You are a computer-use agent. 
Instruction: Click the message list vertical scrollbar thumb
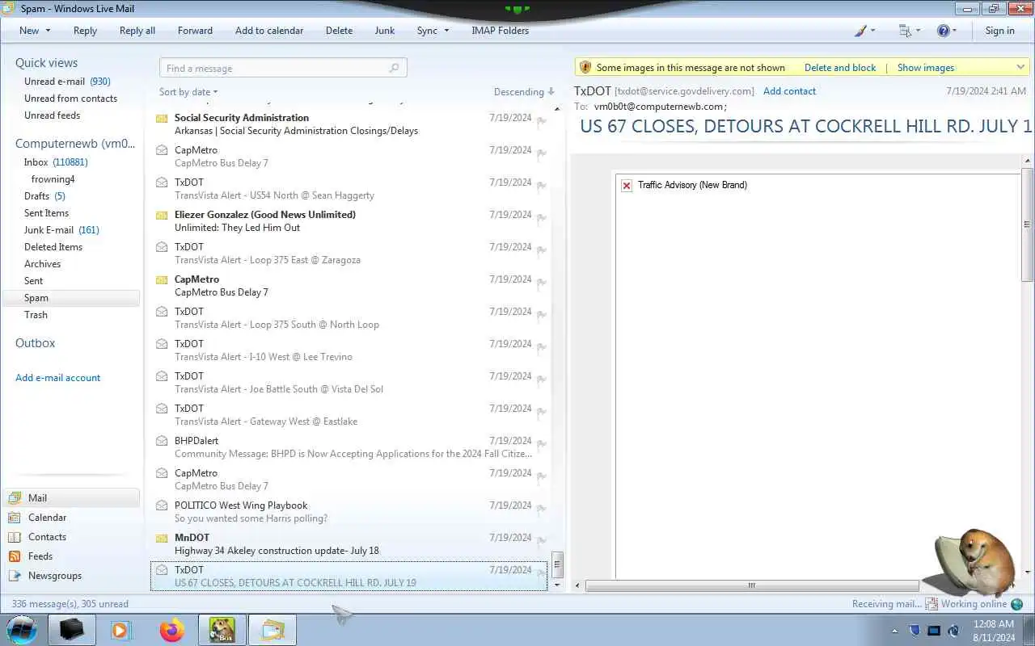(557, 564)
